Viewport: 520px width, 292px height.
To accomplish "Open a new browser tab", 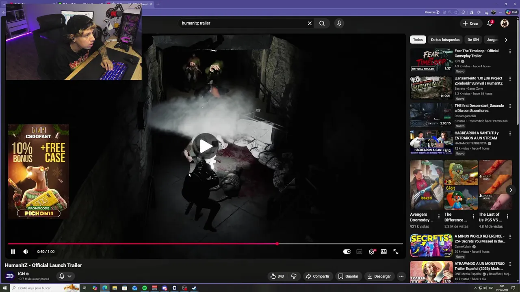I will coord(158,4).
